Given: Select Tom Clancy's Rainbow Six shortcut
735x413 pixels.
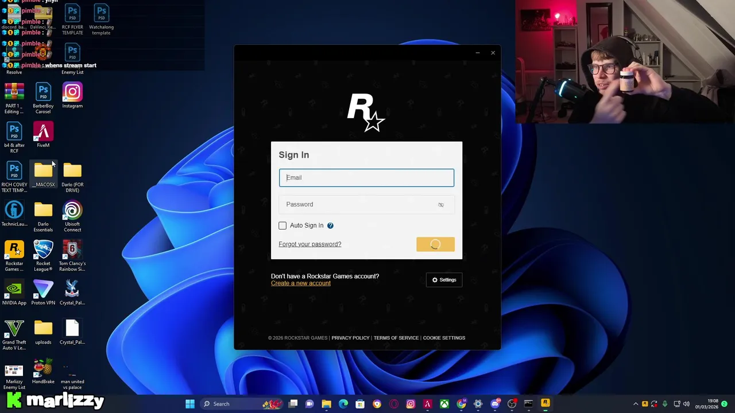Looking at the screenshot, I should tap(72, 256).
